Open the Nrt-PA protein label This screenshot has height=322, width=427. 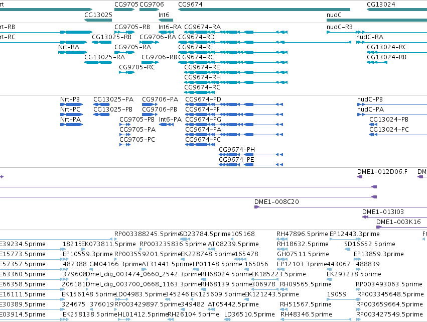click(x=71, y=120)
